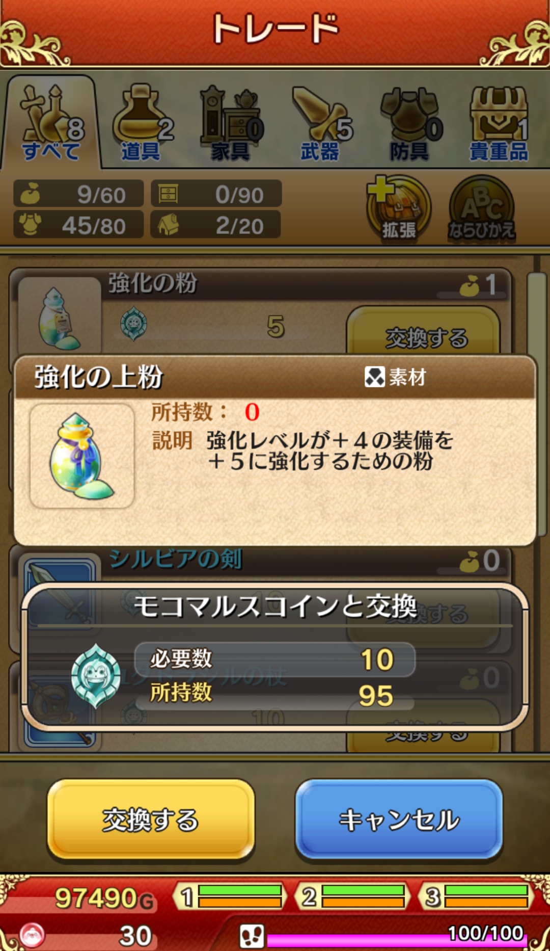This screenshot has width=550, height=951.
Task: Tap the モコマルスコイン coin icon
Action: point(96,676)
